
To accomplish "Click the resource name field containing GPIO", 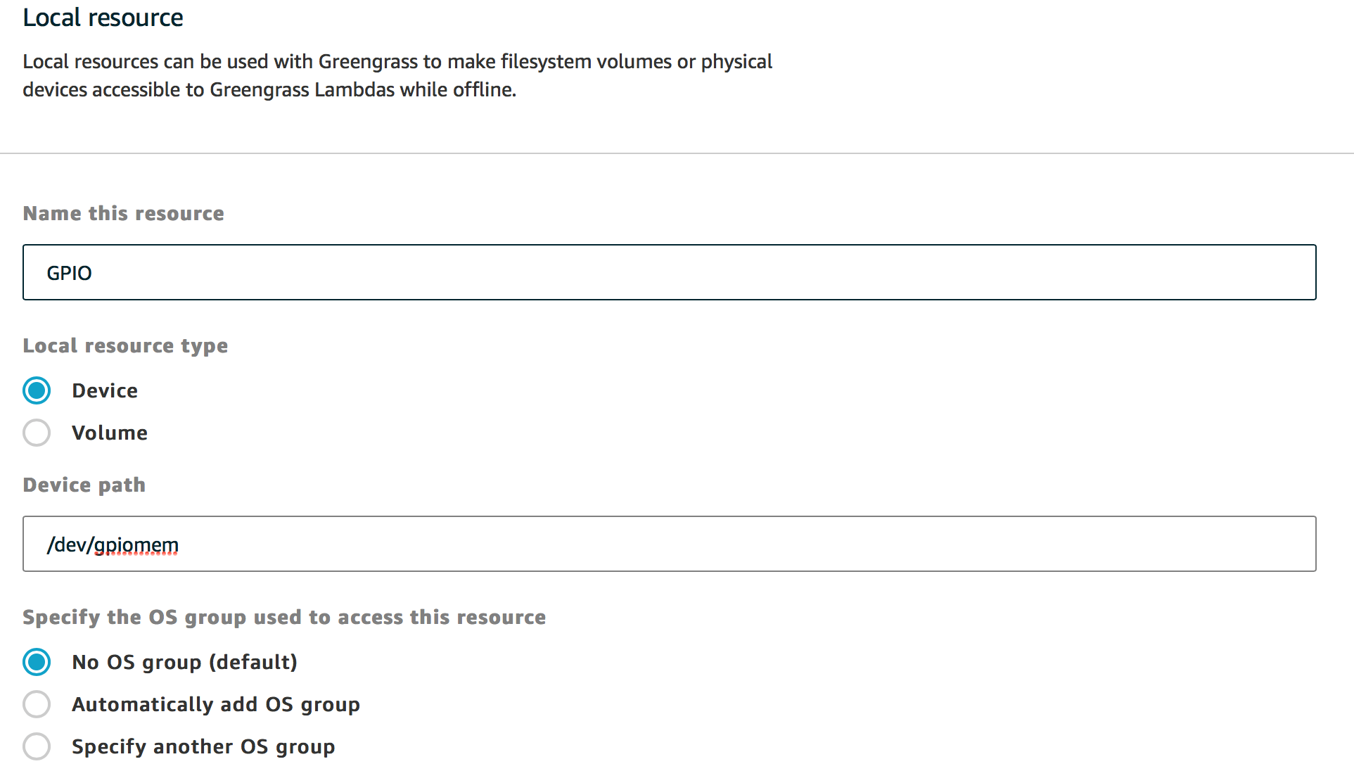I will point(668,272).
